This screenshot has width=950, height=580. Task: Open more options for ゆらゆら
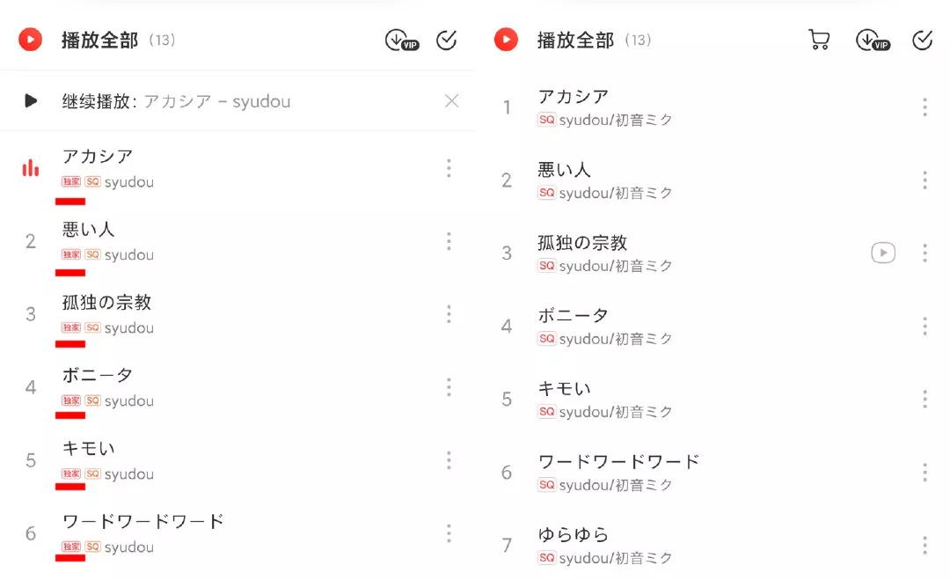click(924, 546)
